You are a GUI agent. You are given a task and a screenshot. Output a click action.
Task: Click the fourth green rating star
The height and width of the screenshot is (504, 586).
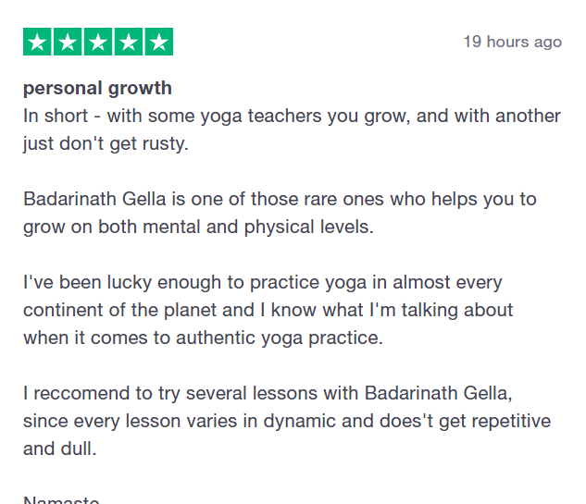coord(129,42)
